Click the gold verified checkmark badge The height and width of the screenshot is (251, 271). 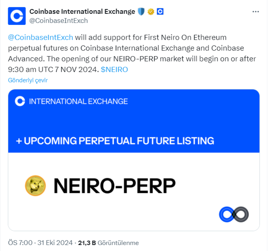(151, 11)
